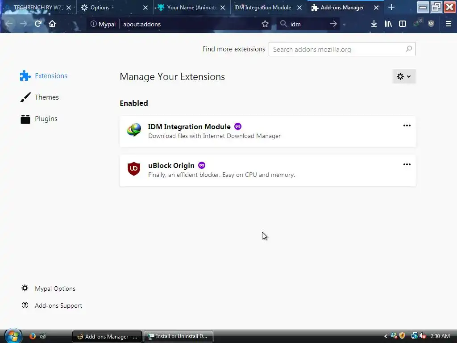Open Mypal Options link
Viewport: 457px width, 343px height.
[x=48, y=289]
